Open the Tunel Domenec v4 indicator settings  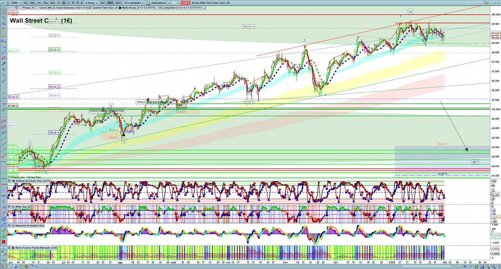(x=70, y=8)
